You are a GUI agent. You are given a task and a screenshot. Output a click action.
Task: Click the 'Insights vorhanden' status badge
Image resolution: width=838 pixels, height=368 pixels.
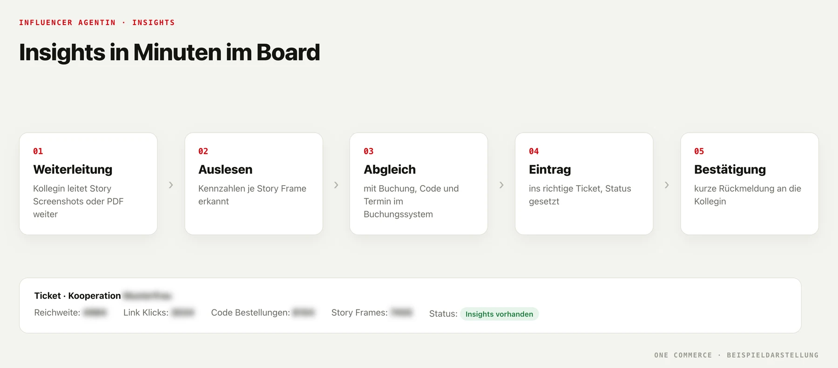pos(499,314)
